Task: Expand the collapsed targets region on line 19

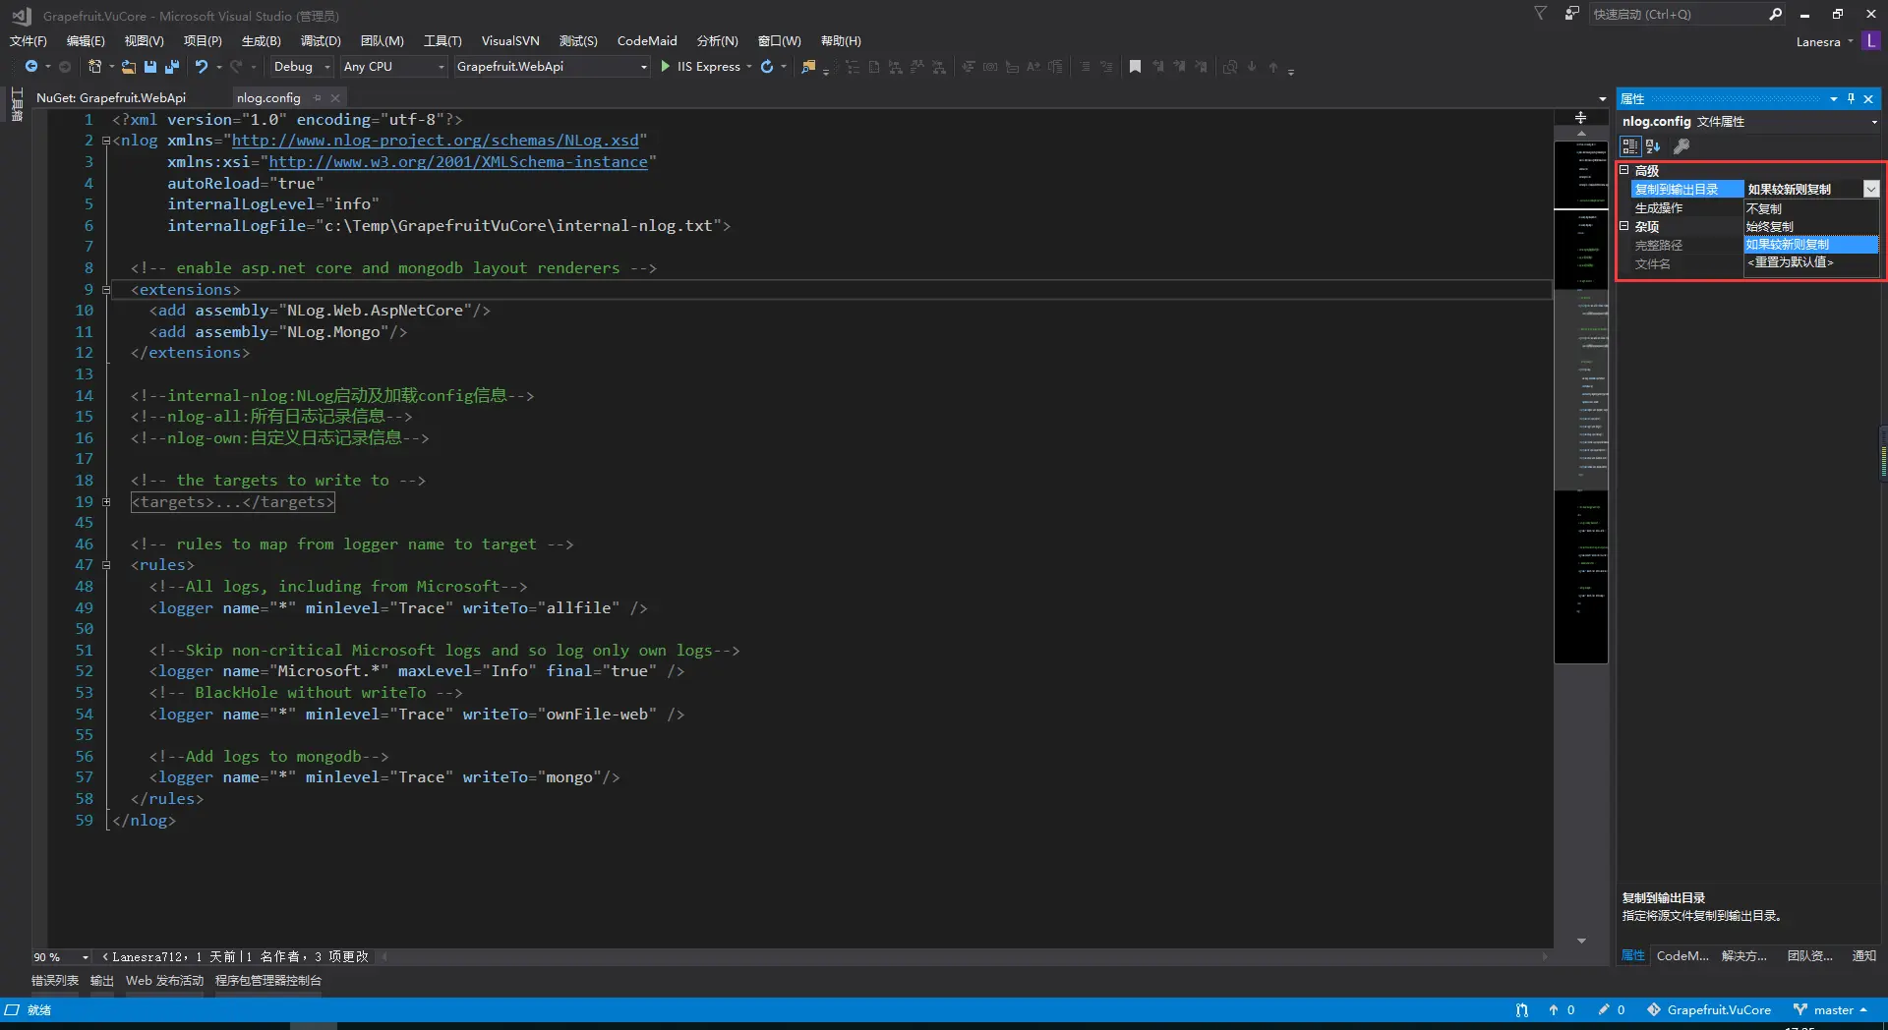Action: (x=106, y=501)
